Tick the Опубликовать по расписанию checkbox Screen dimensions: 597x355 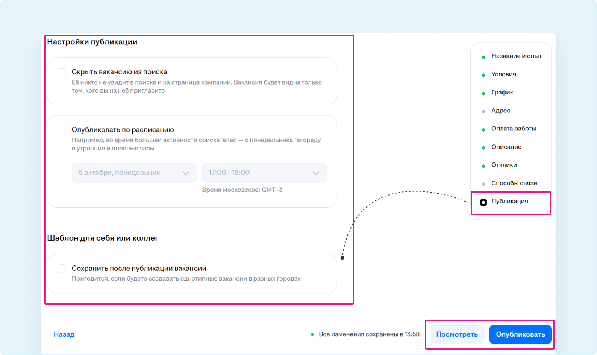[62, 130]
